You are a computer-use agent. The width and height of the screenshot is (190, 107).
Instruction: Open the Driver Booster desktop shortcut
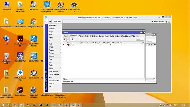pyautogui.click(x=20, y=91)
